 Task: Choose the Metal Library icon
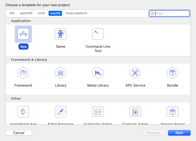98,73
